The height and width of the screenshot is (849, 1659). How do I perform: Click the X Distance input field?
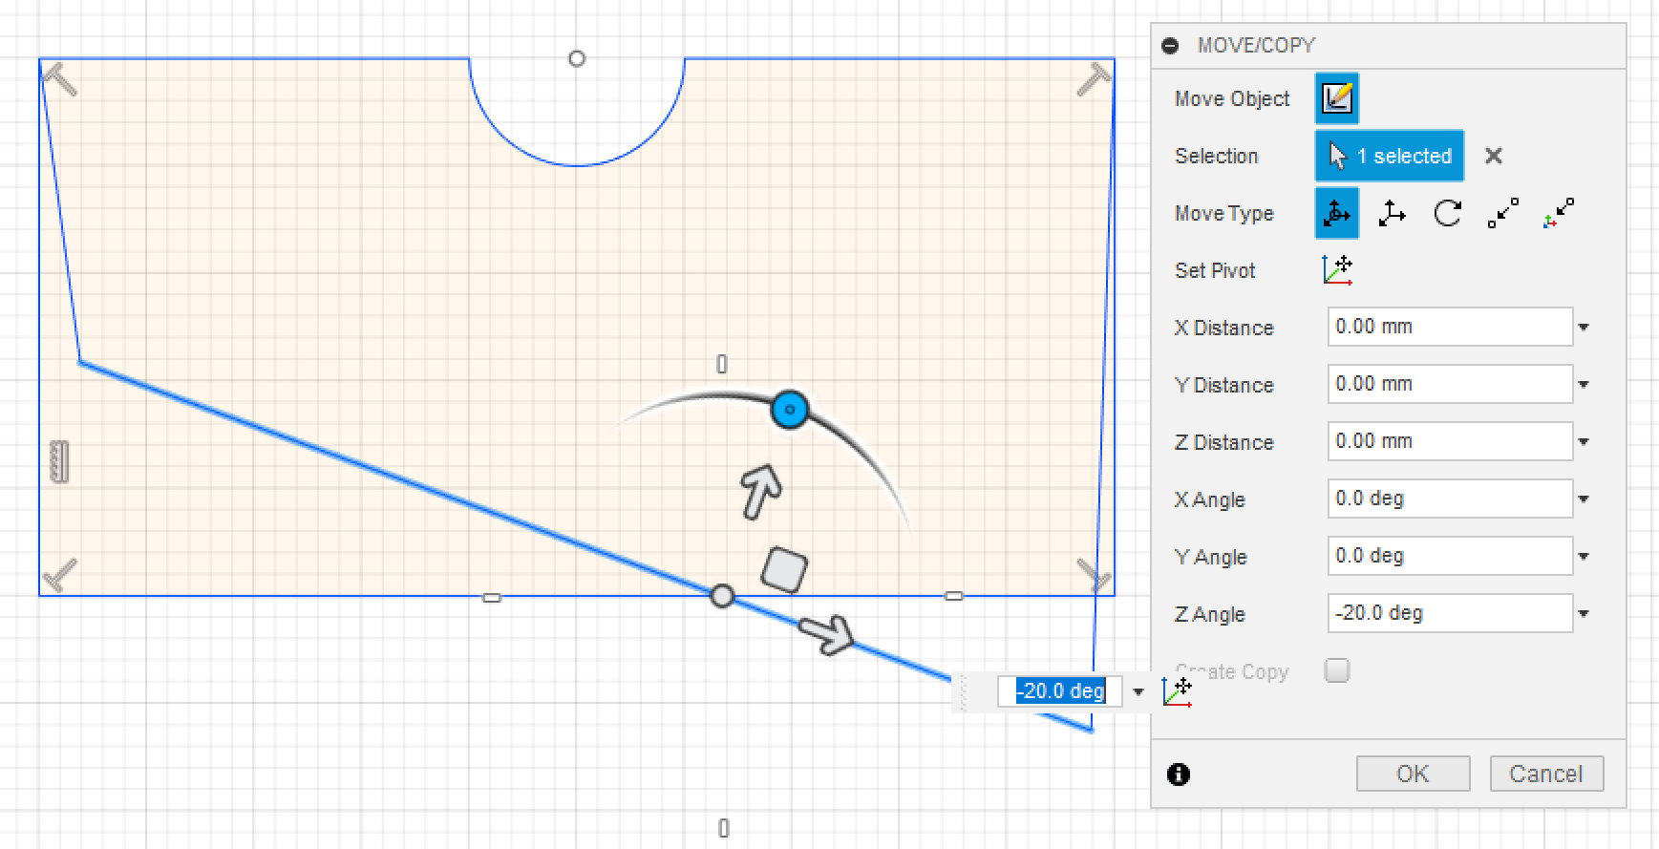coord(1450,327)
